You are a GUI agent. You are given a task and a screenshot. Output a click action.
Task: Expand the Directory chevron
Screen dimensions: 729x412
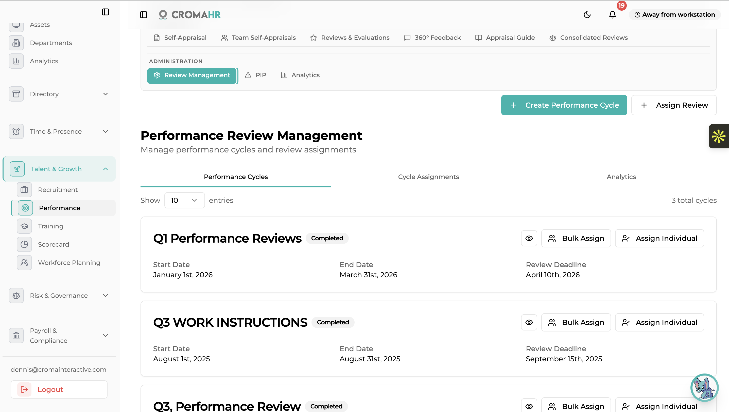(x=106, y=94)
